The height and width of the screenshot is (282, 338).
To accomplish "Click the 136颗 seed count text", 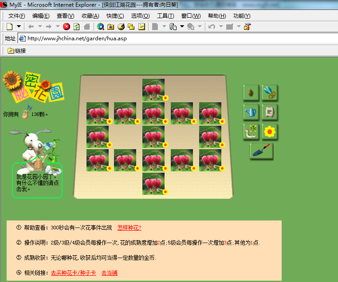I will 39,114.
